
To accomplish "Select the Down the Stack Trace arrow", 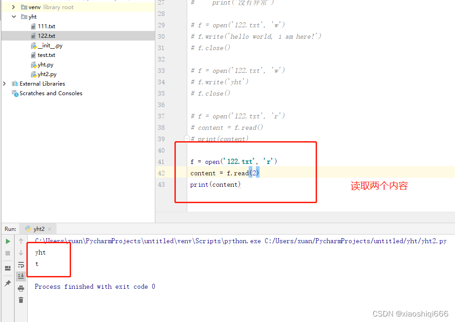I will (21, 253).
